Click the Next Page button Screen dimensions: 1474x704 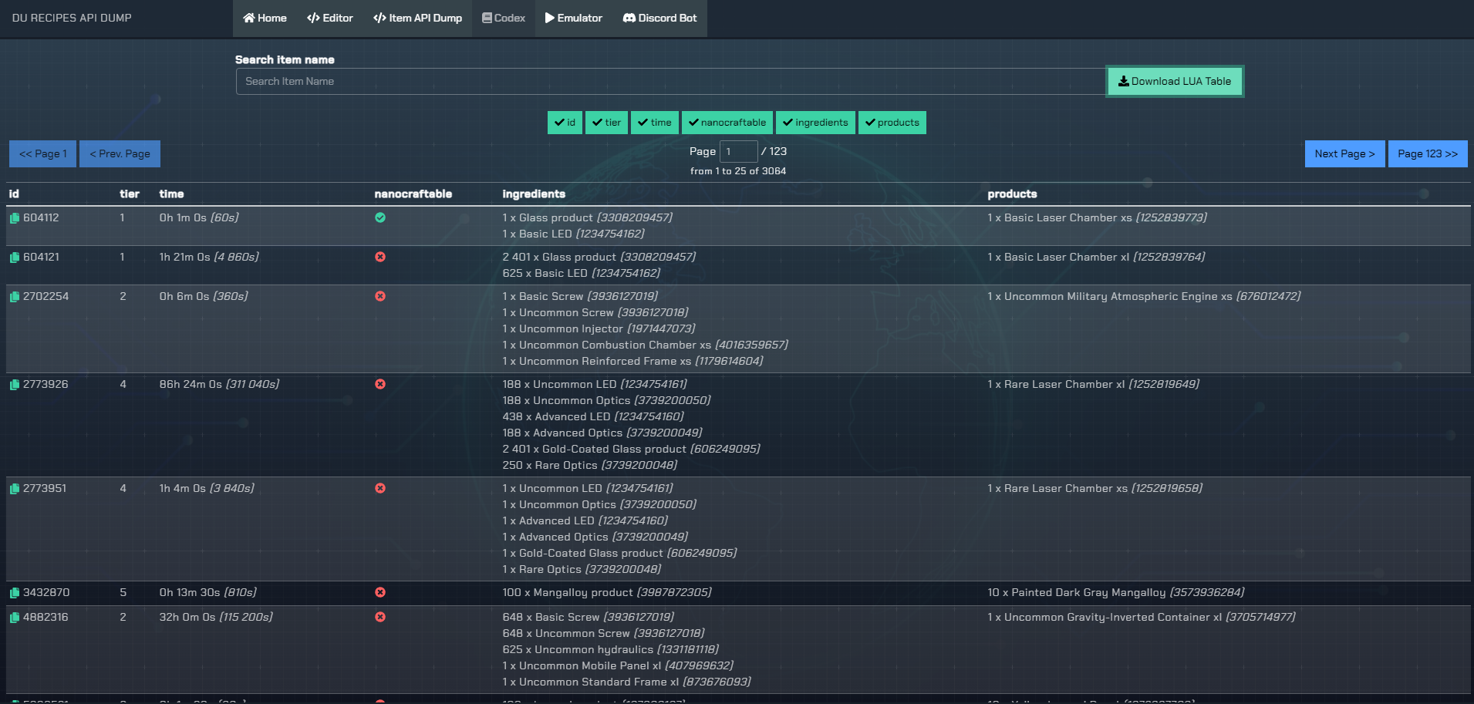[x=1344, y=153]
